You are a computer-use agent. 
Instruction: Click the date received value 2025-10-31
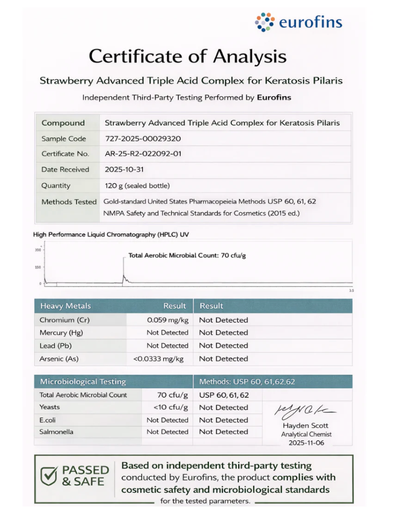[124, 170]
